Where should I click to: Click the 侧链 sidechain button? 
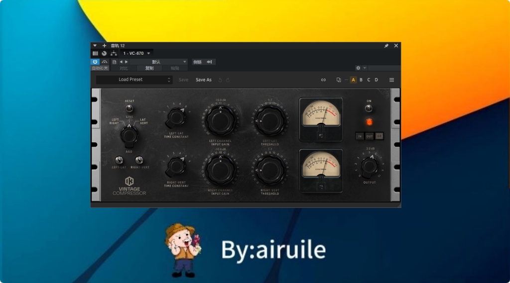pyautogui.click(x=197, y=62)
